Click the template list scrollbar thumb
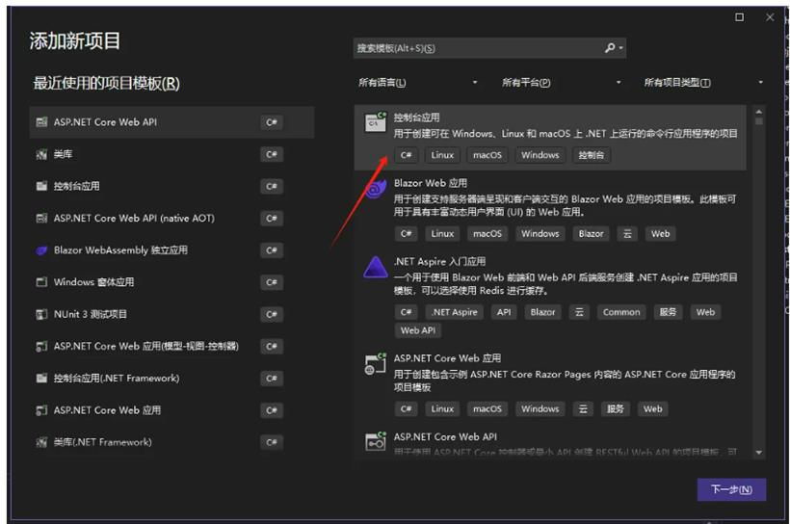The image size is (790, 524). (x=759, y=121)
